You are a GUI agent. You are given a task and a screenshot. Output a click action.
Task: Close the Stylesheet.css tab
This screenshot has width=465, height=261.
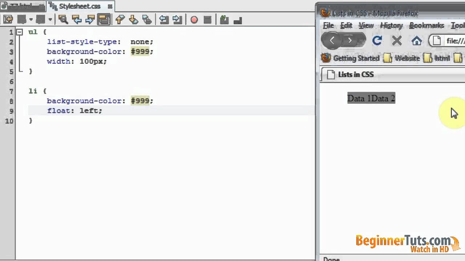click(x=110, y=7)
